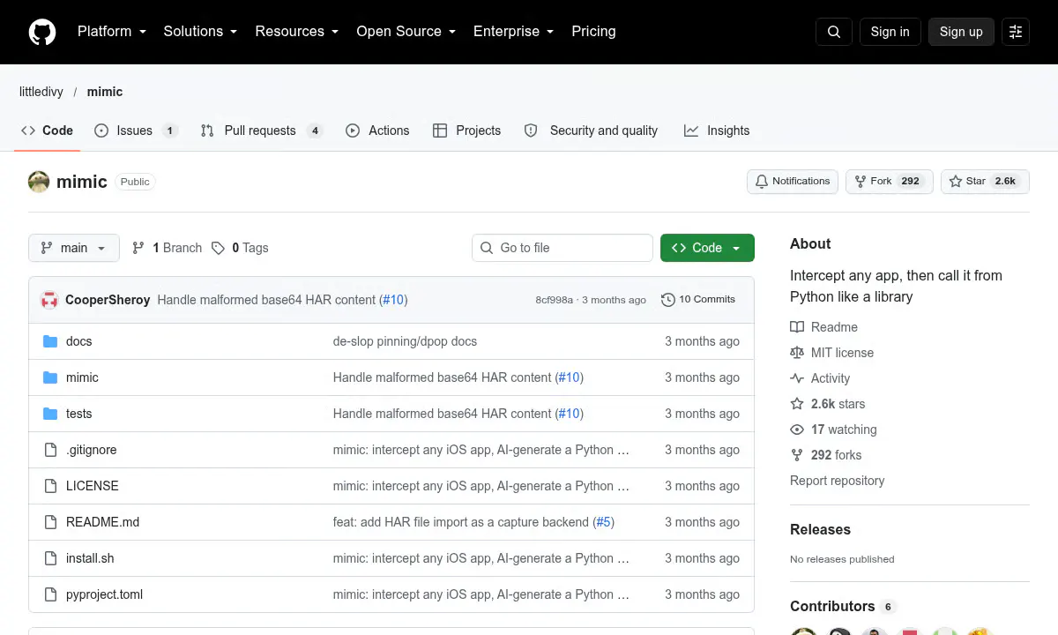Switch to the Issues tab

136,131
